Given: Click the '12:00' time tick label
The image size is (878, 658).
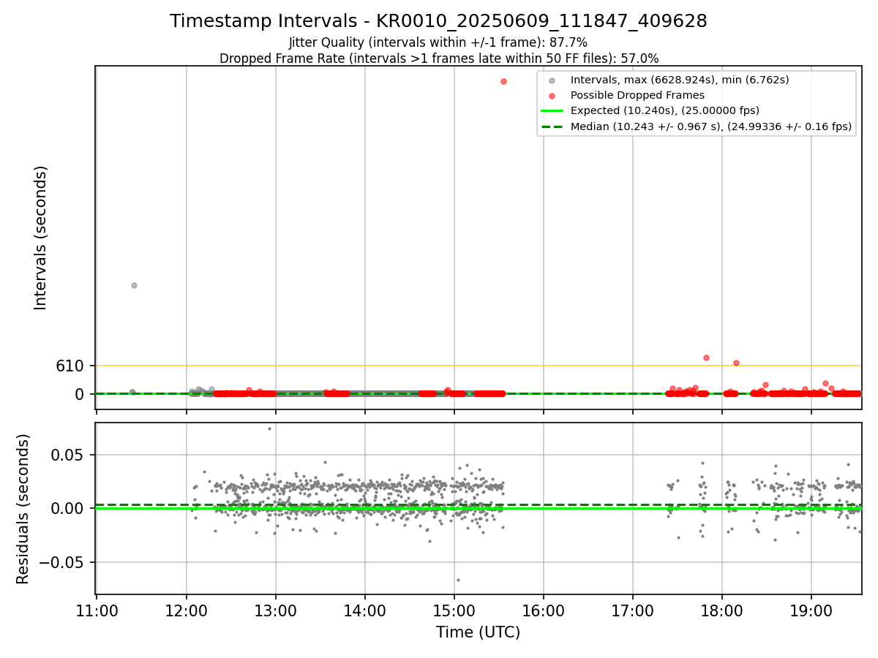Looking at the screenshot, I should (187, 610).
